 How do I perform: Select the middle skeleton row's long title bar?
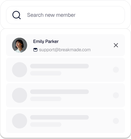pos(59,92)
